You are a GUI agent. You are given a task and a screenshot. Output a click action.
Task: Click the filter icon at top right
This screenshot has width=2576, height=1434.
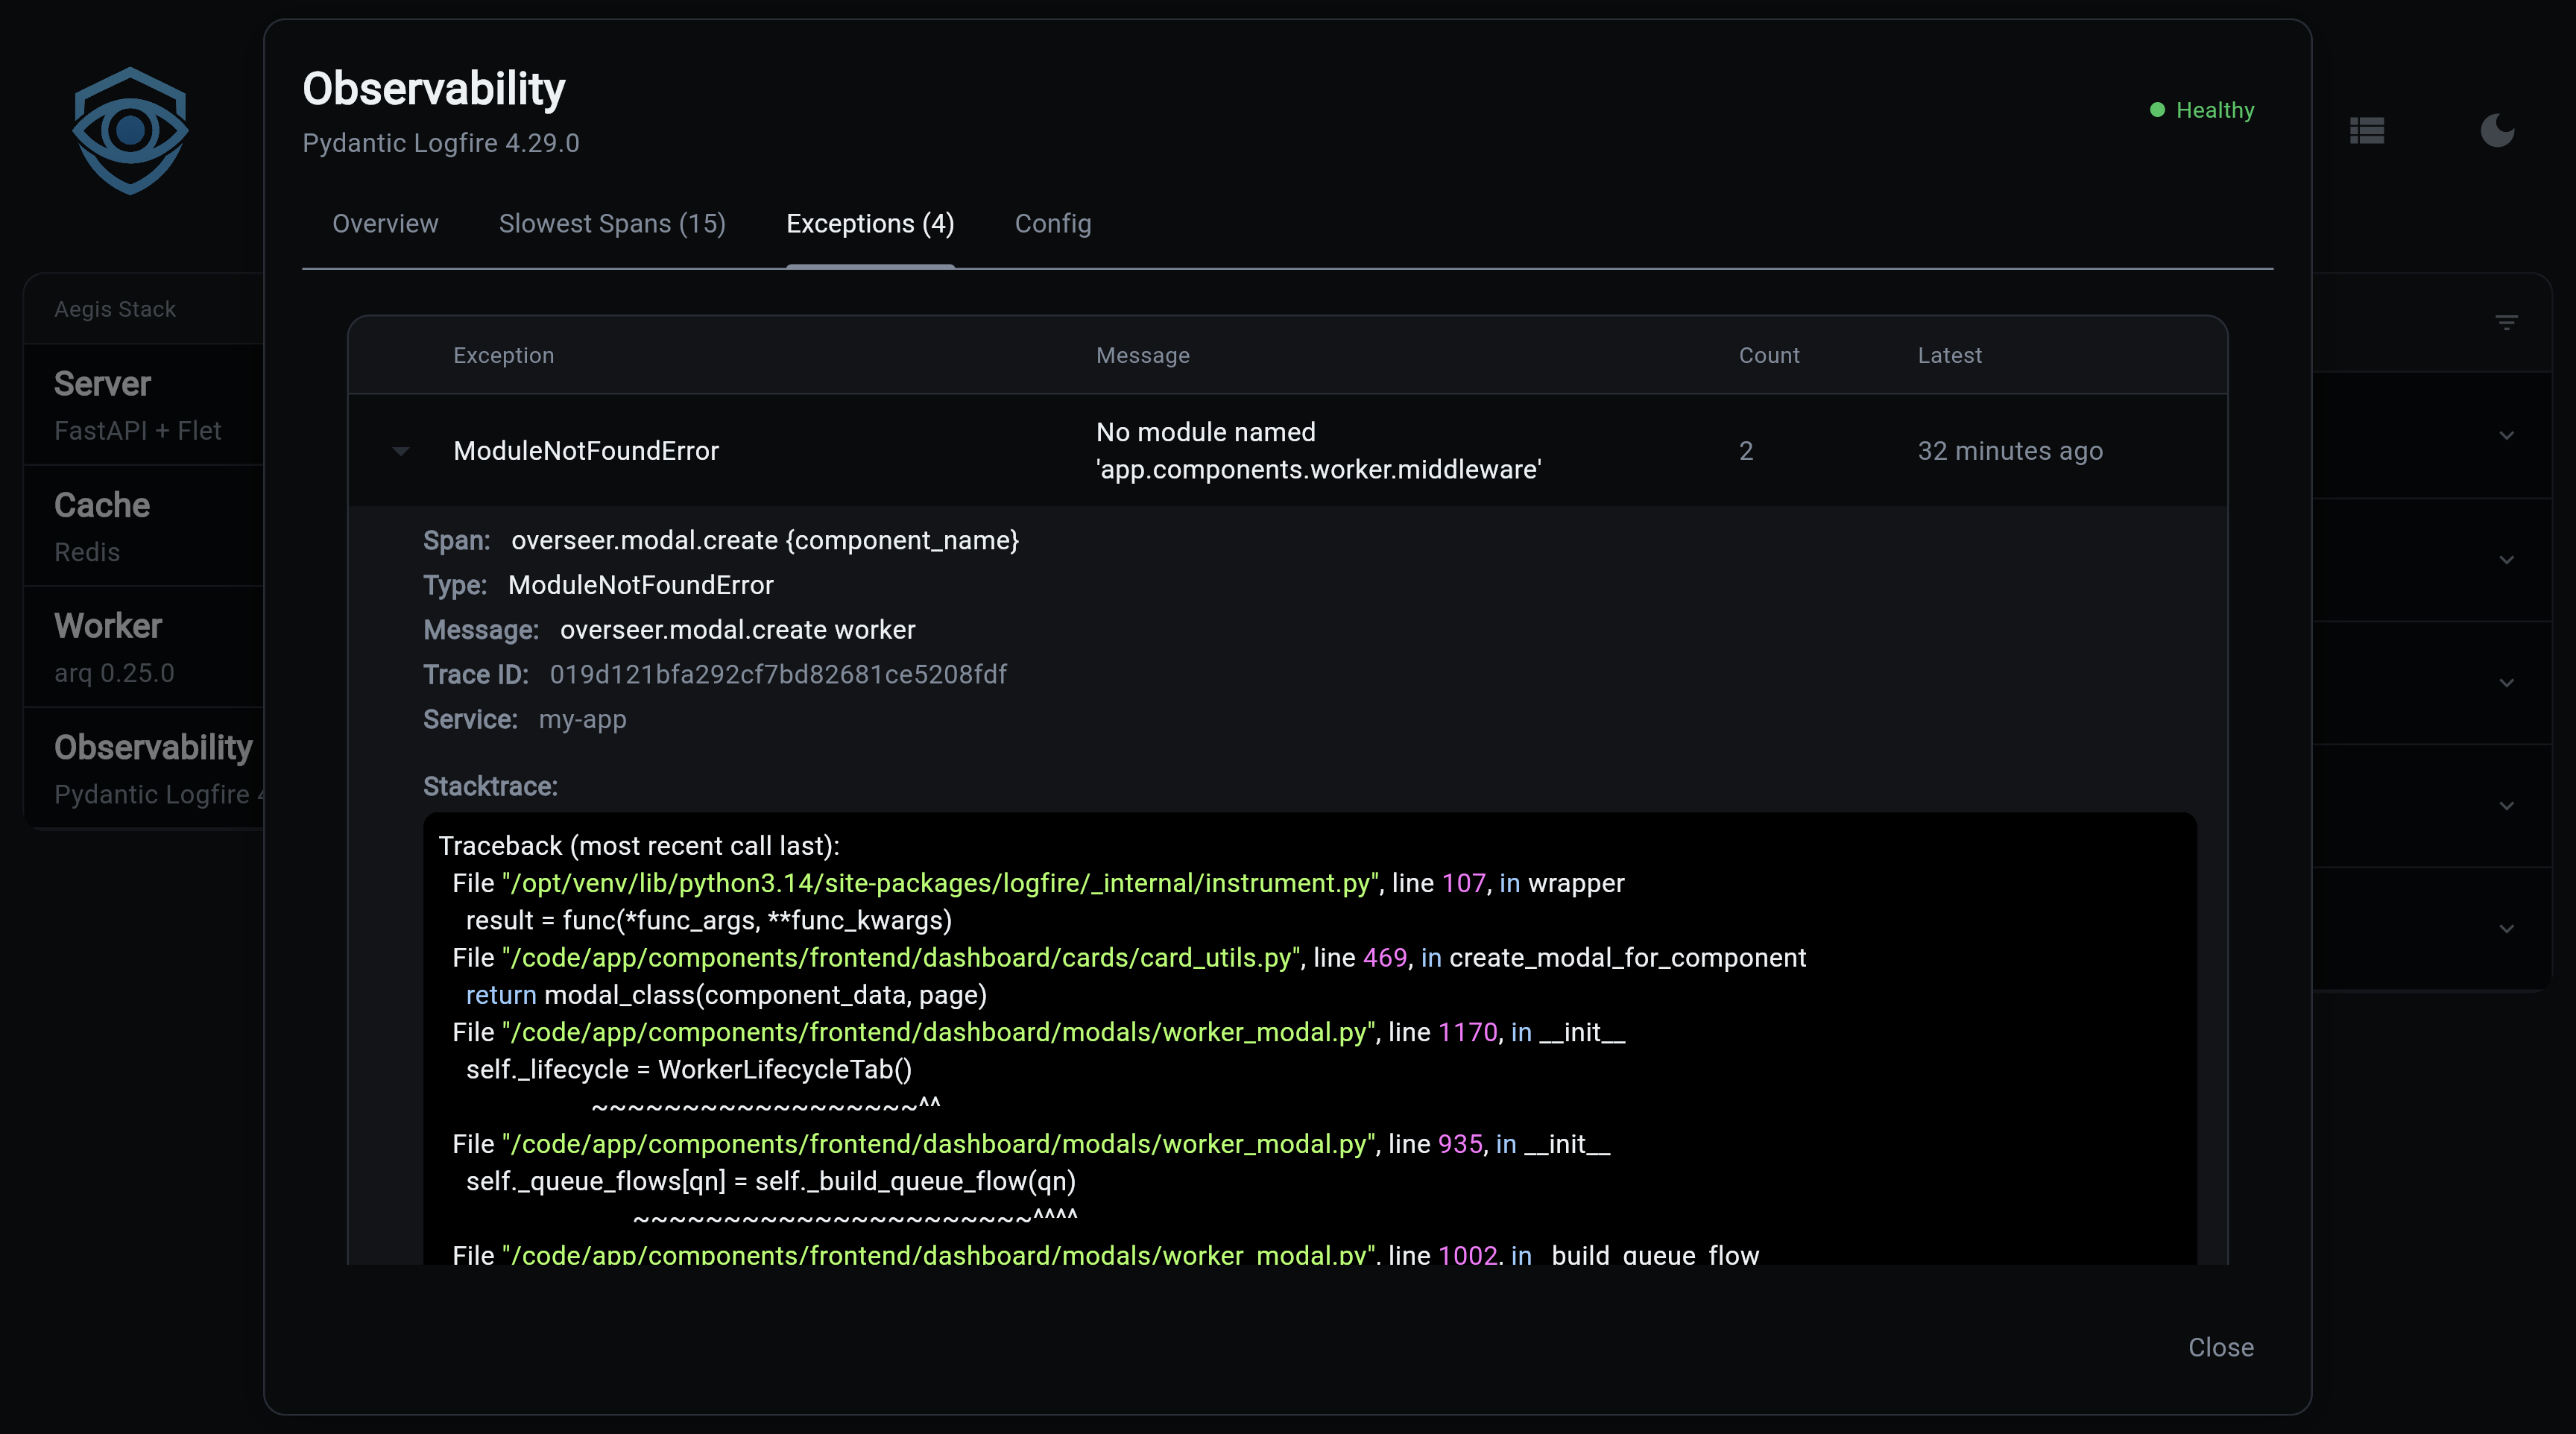pyautogui.click(x=2506, y=322)
